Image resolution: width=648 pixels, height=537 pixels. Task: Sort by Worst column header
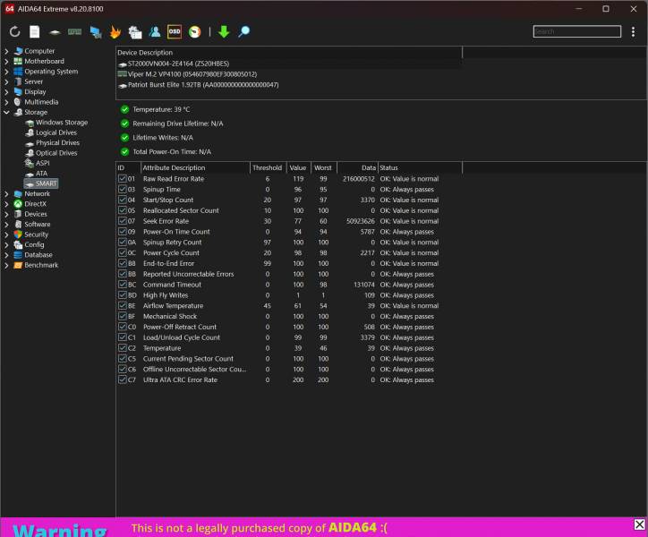[x=324, y=168]
